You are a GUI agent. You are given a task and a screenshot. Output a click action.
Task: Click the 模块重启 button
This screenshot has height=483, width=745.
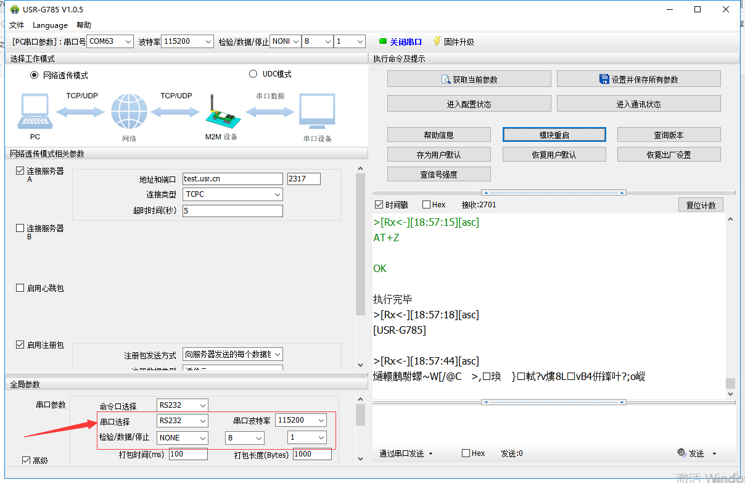pyautogui.click(x=554, y=135)
